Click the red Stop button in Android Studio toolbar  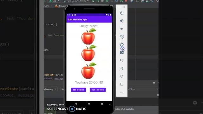[126, 1]
